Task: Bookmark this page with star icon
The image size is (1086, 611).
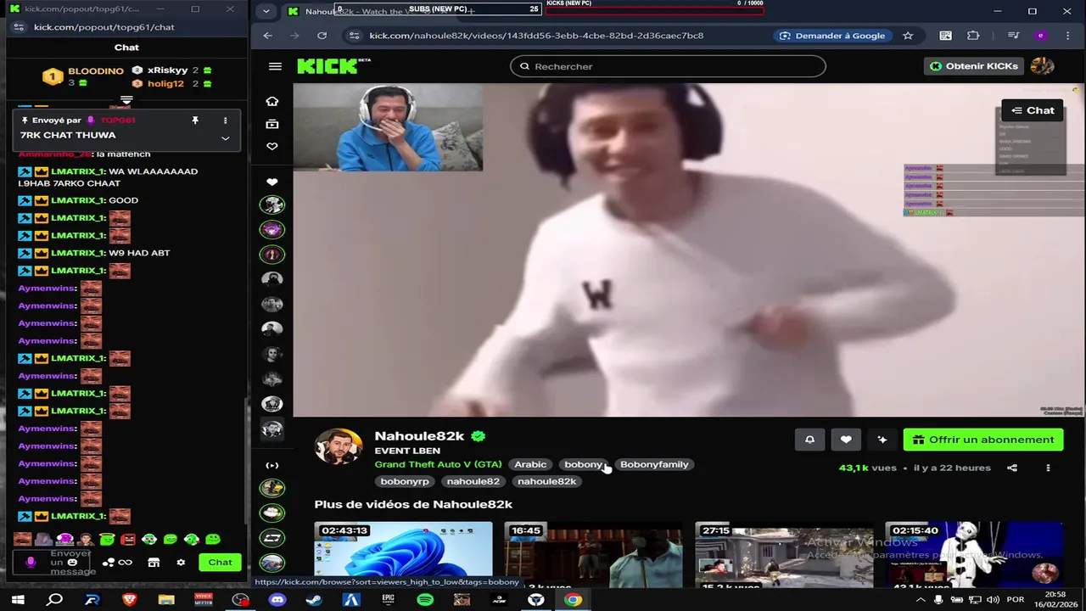Action: (908, 36)
